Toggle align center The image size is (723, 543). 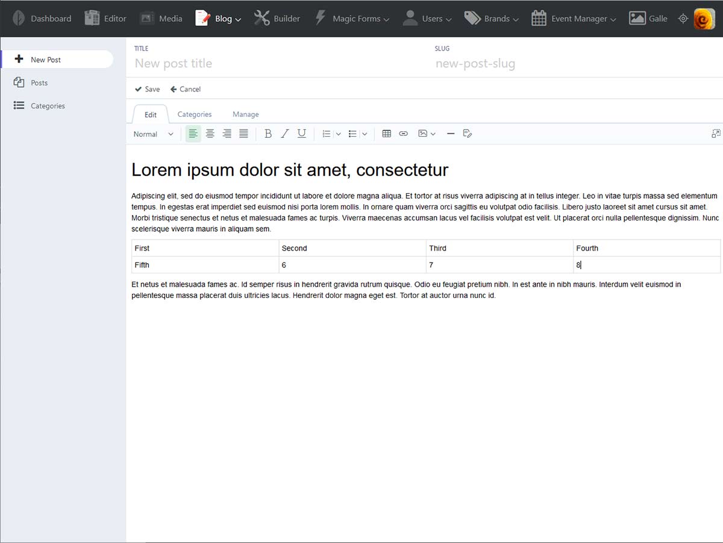[x=210, y=134]
